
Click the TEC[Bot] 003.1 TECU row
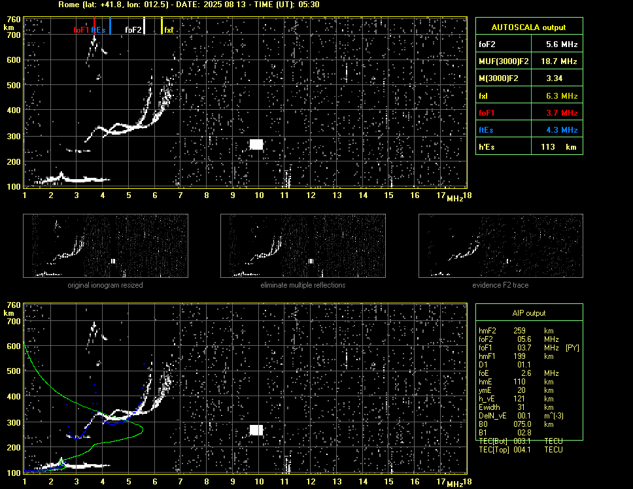(x=521, y=441)
